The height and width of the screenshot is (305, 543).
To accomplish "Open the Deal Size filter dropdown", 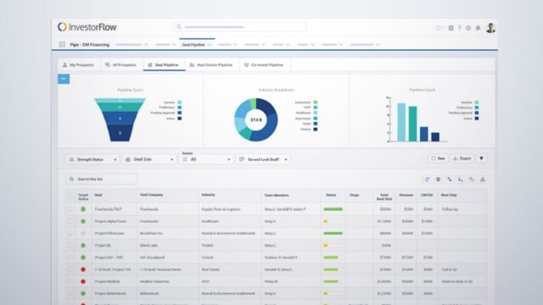I will (149, 159).
